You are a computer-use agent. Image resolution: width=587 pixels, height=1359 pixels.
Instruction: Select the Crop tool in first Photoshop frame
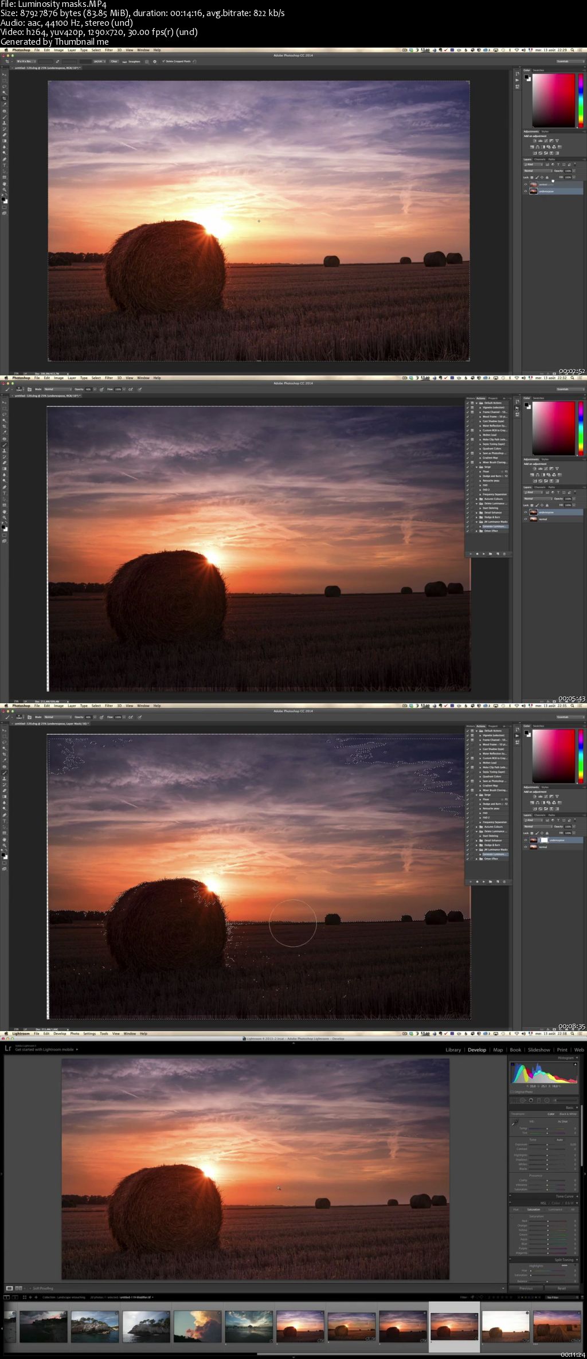(5, 99)
